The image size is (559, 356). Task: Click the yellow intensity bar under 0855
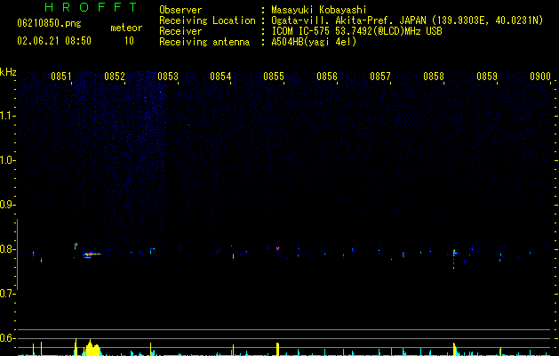coord(277,349)
